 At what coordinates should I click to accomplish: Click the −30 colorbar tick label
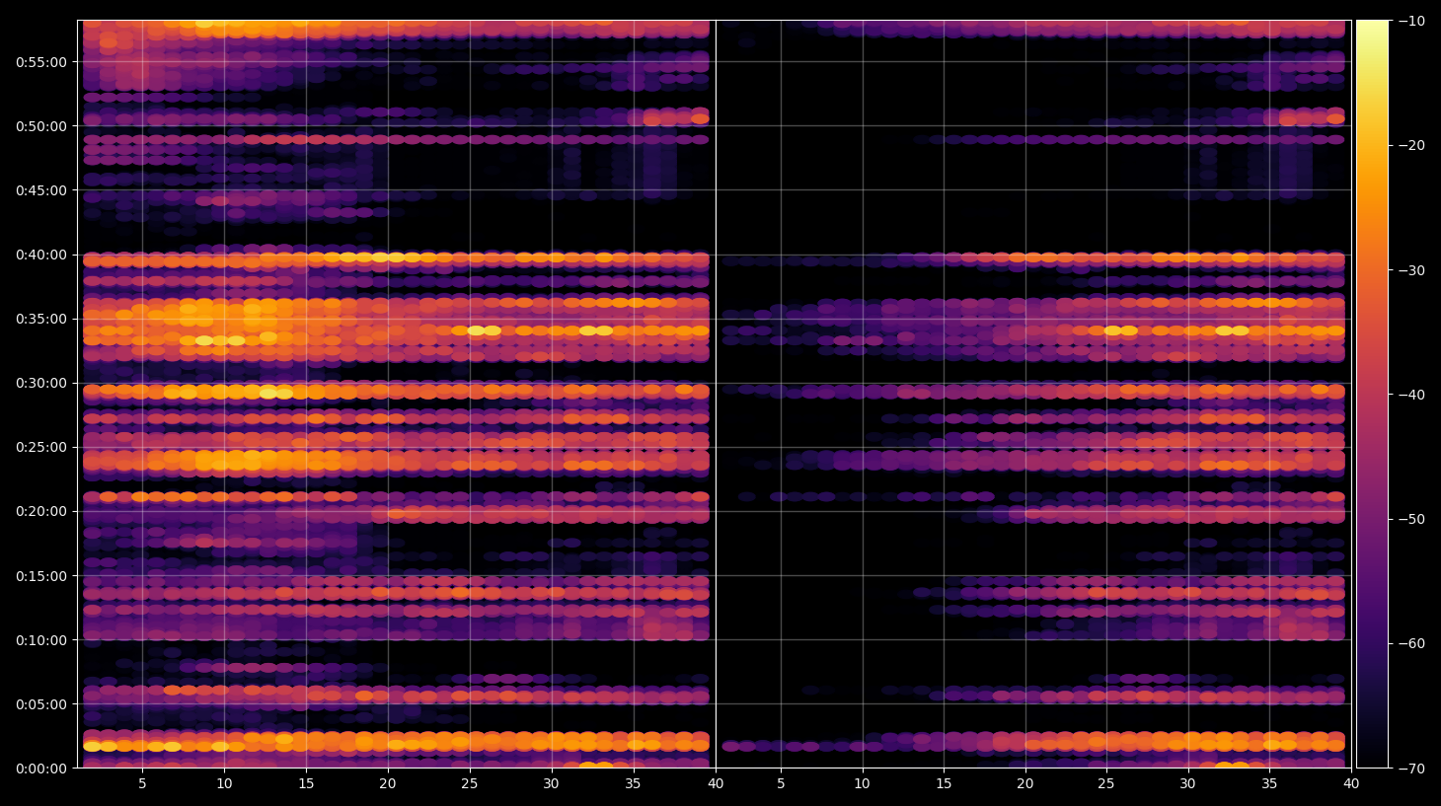(x=1410, y=270)
